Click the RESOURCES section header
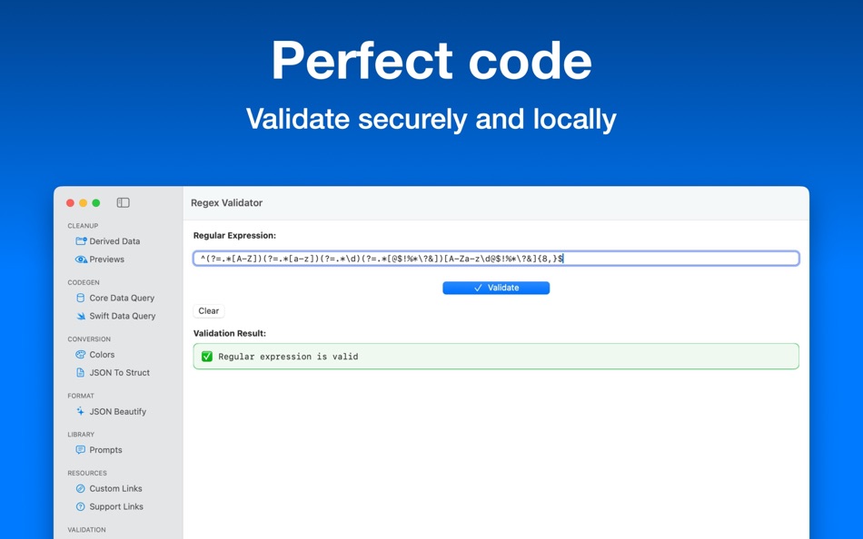863x539 pixels. 87,473
